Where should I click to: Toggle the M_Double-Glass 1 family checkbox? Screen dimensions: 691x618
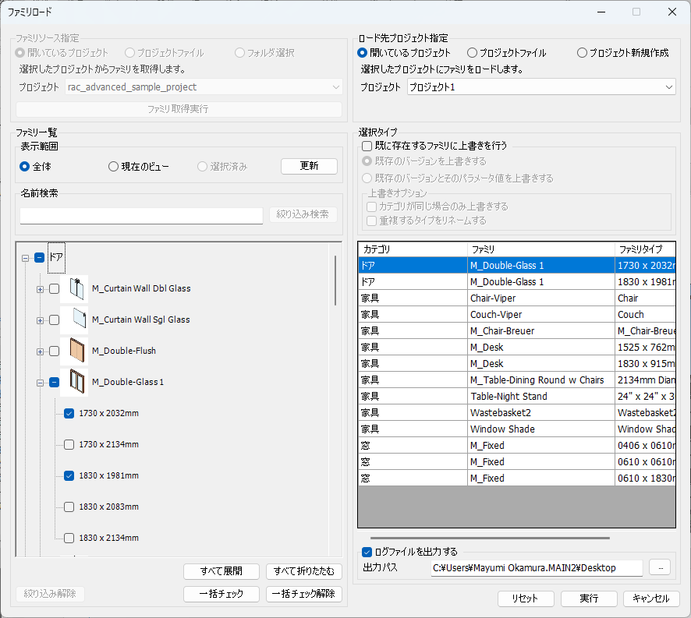pyautogui.click(x=55, y=383)
